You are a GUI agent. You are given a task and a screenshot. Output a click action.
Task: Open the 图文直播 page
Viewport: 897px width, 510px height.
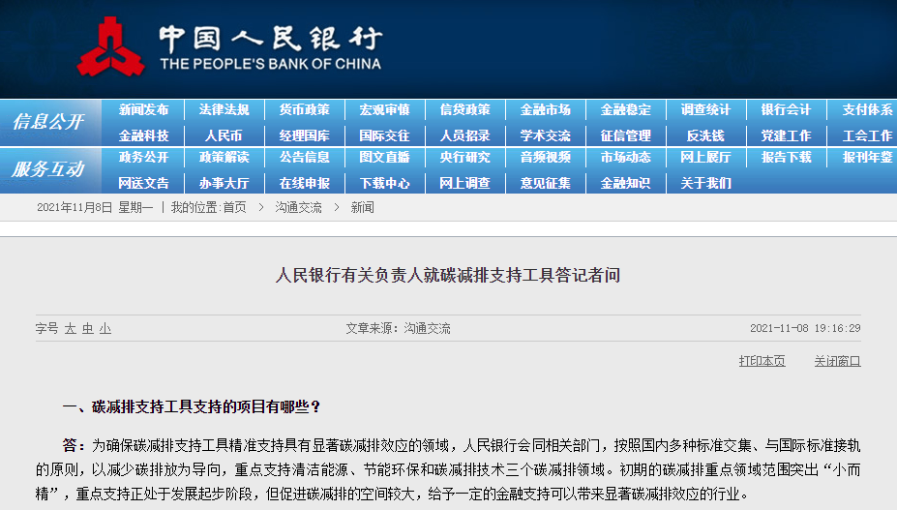[x=384, y=157]
